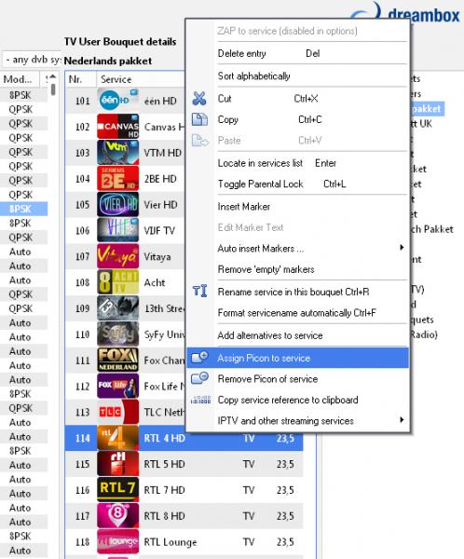Click the service reference clipboard icon
This screenshot has width=464, height=559.
[200, 400]
